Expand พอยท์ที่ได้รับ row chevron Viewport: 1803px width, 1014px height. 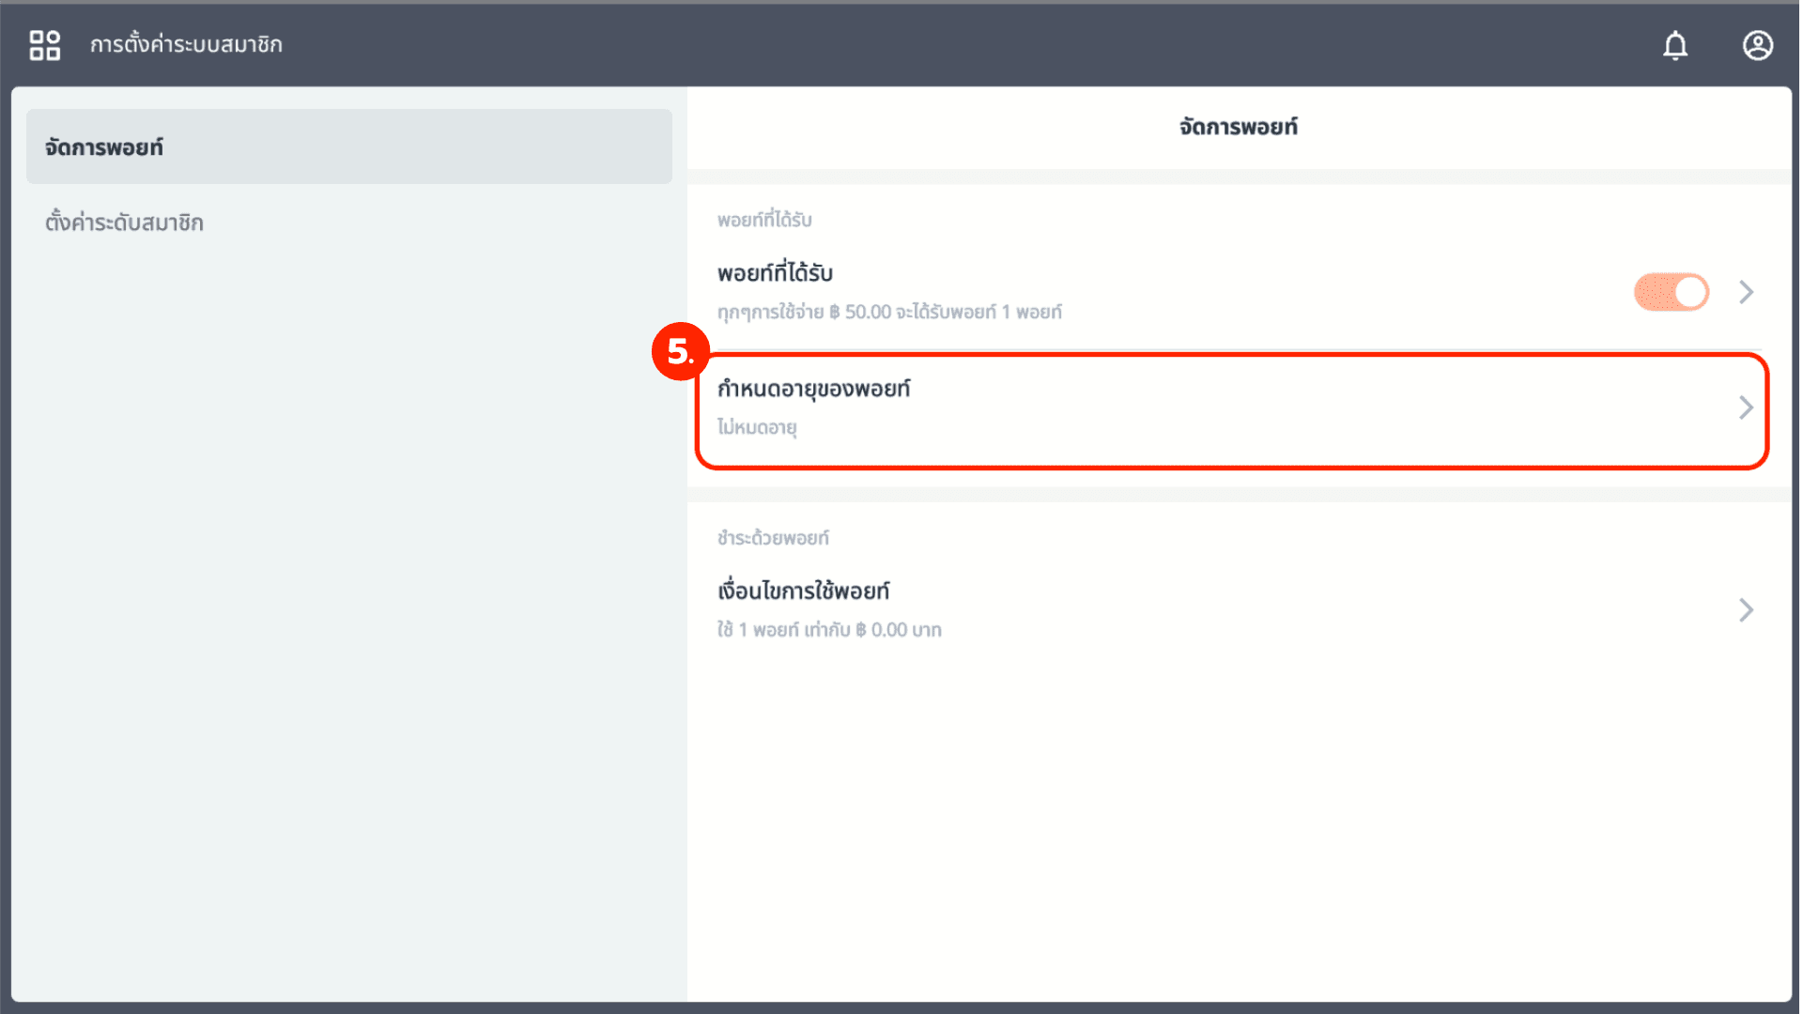[x=1746, y=292]
